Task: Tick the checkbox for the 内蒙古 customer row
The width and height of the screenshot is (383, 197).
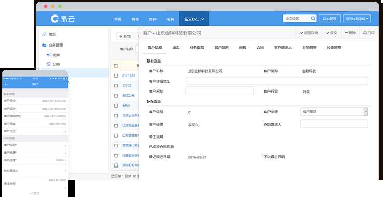Action: point(116,156)
